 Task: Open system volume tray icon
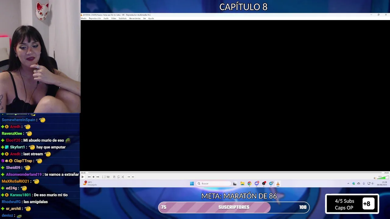pos(372,183)
